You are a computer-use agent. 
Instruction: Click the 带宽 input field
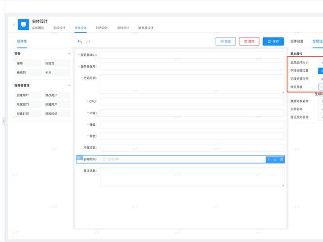192,136
